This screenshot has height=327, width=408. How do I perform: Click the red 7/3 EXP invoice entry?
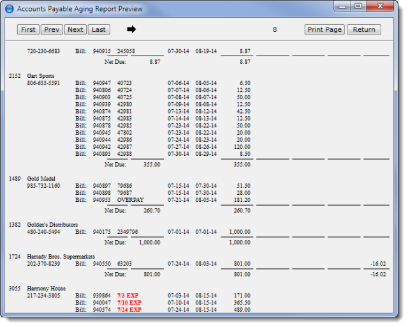click(127, 296)
